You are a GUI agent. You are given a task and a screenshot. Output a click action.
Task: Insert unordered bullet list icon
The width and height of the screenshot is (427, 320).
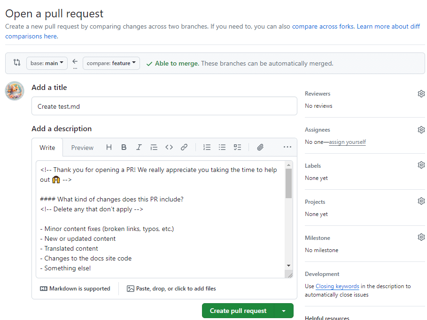click(222, 147)
